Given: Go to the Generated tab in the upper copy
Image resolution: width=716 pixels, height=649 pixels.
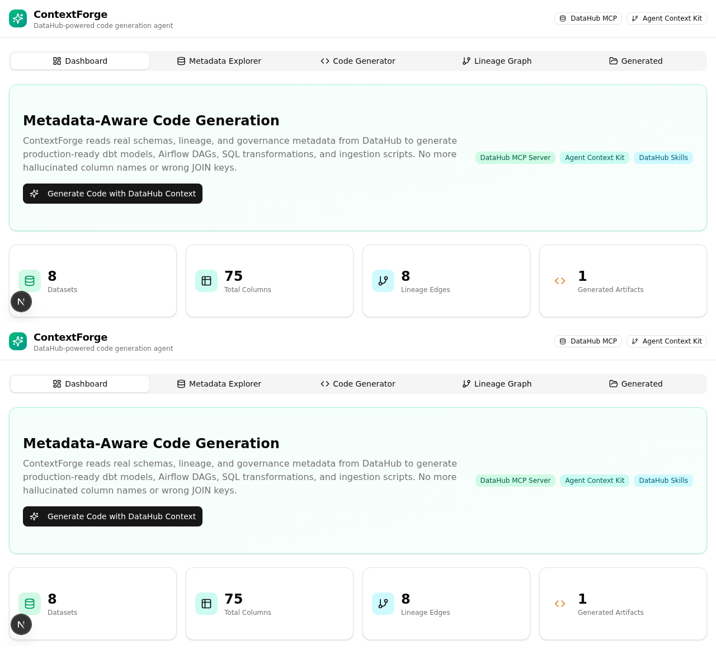Looking at the screenshot, I should [x=636, y=61].
